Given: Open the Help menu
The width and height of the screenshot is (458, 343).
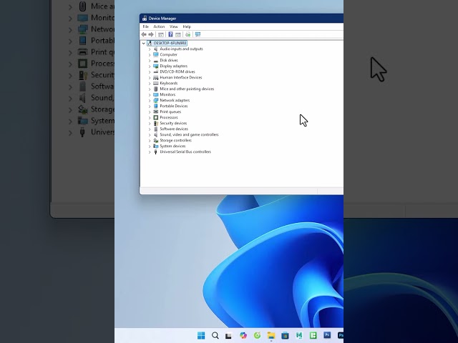Looking at the screenshot, I should (187, 26).
